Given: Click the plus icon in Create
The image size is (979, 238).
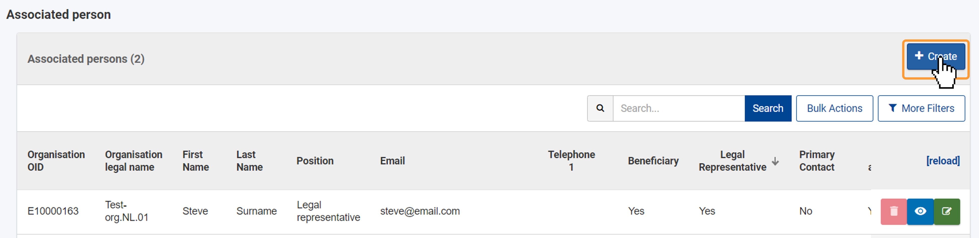Looking at the screenshot, I should [x=919, y=55].
